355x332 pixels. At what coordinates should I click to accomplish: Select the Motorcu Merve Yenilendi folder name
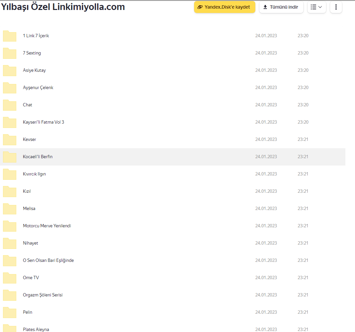pyautogui.click(x=47, y=226)
